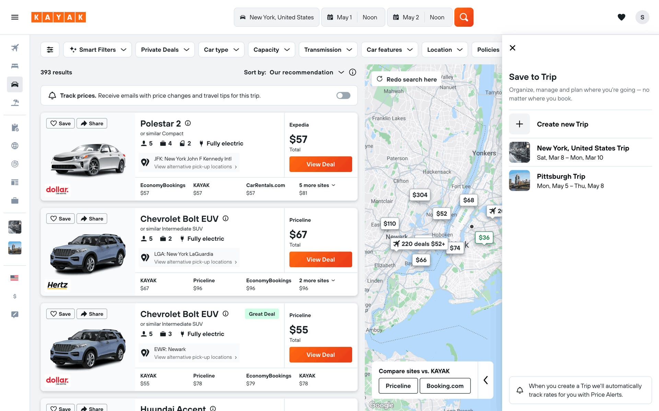Compare with Booking.com button
Image resolution: width=659 pixels, height=411 pixels.
(445, 386)
